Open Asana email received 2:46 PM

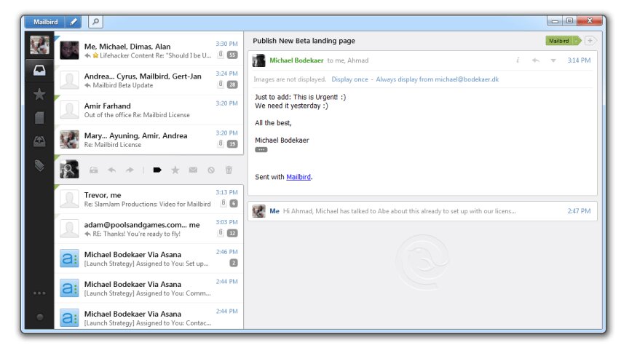(x=149, y=258)
